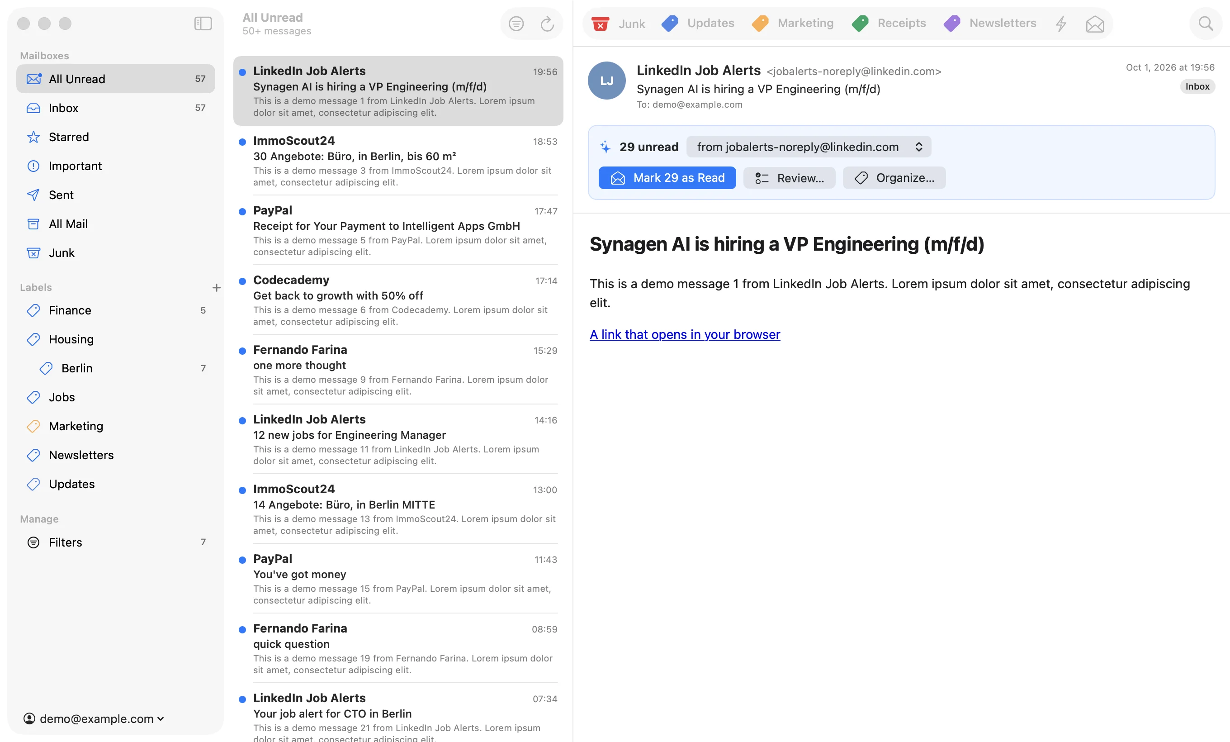This screenshot has width=1230, height=742.
Task: Select the Housing label
Action: (116, 339)
